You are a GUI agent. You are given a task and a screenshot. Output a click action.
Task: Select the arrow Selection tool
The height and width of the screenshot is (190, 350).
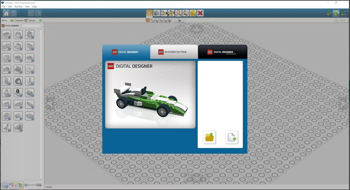pyautogui.click(x=149, y=13)
